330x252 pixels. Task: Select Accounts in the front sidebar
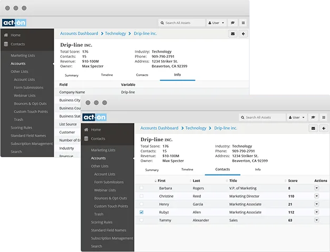click(98, 158)
